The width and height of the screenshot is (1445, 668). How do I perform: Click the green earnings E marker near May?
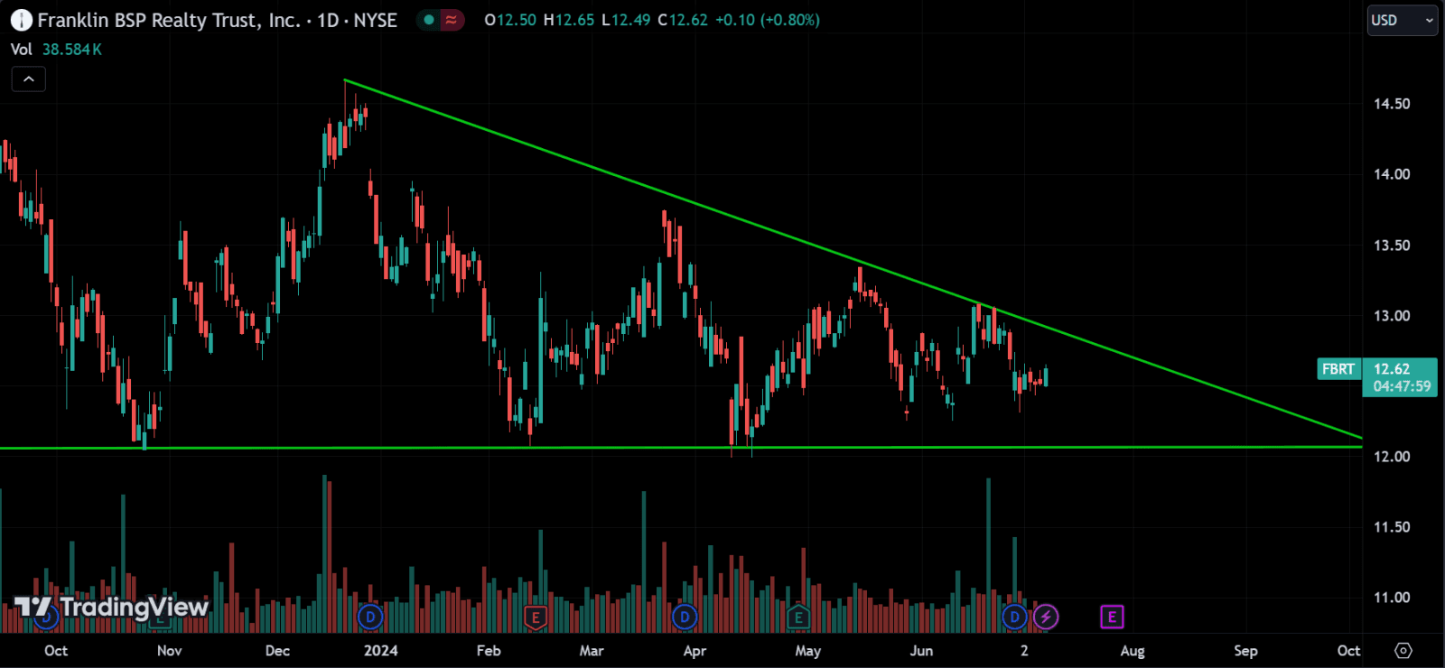click(x=797, y=618)
